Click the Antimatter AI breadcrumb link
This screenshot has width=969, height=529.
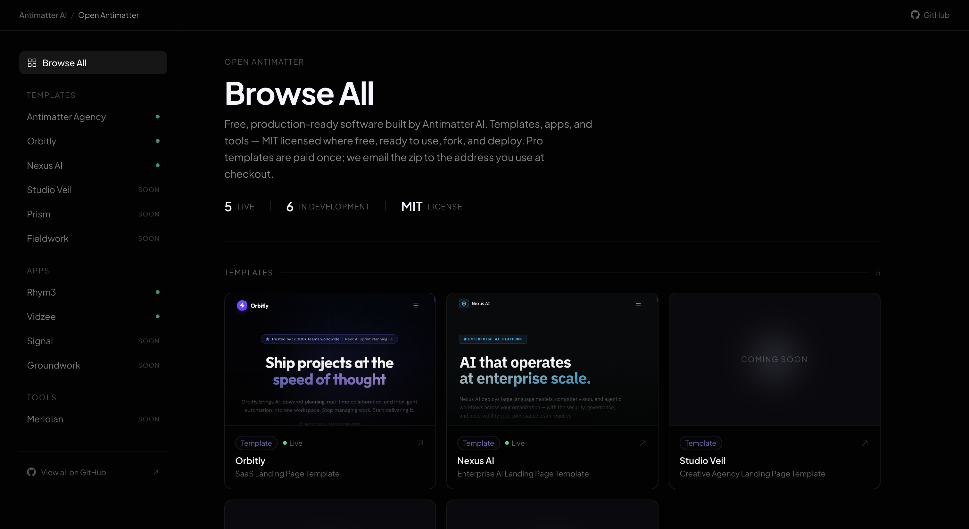pyautogui.click(x=43, y=15)
